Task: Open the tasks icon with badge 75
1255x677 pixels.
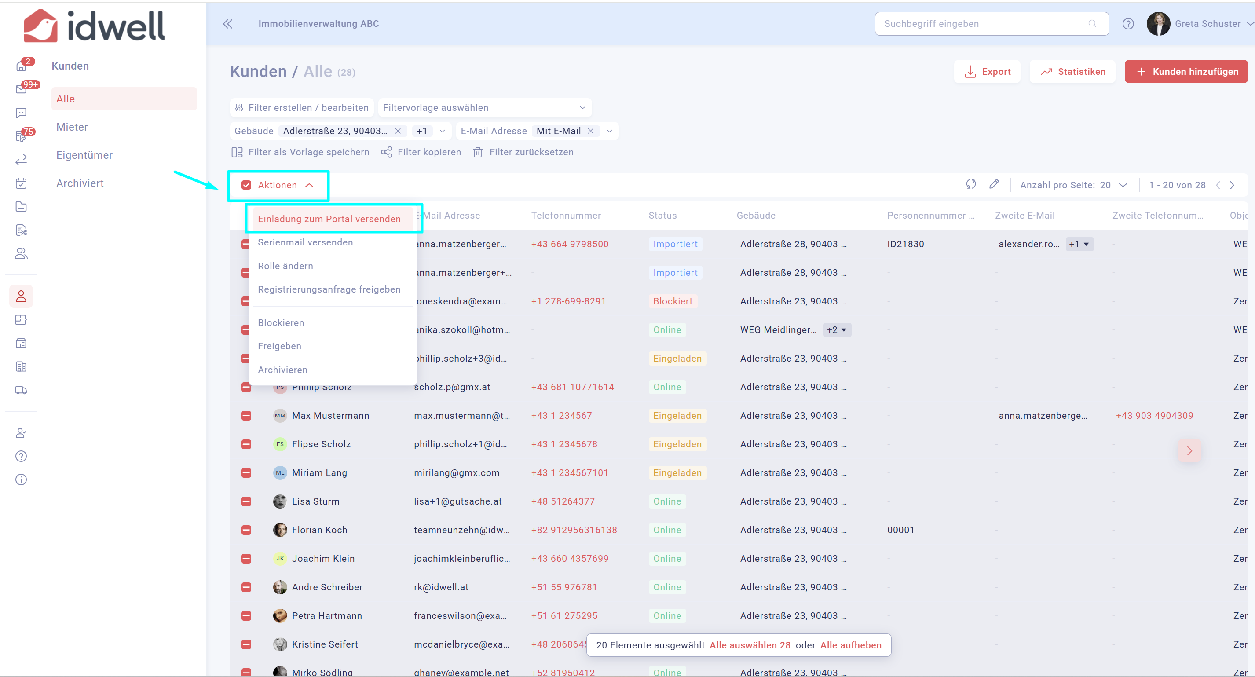Action: pos(21,136)
